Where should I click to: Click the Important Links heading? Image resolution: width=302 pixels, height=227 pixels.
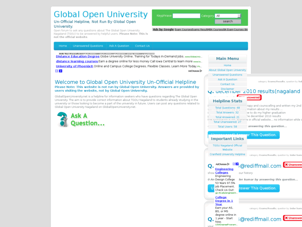(228, 139)
